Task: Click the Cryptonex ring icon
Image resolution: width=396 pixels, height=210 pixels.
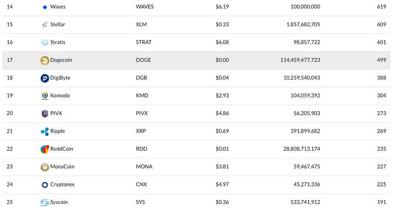Action: (45, 185)
